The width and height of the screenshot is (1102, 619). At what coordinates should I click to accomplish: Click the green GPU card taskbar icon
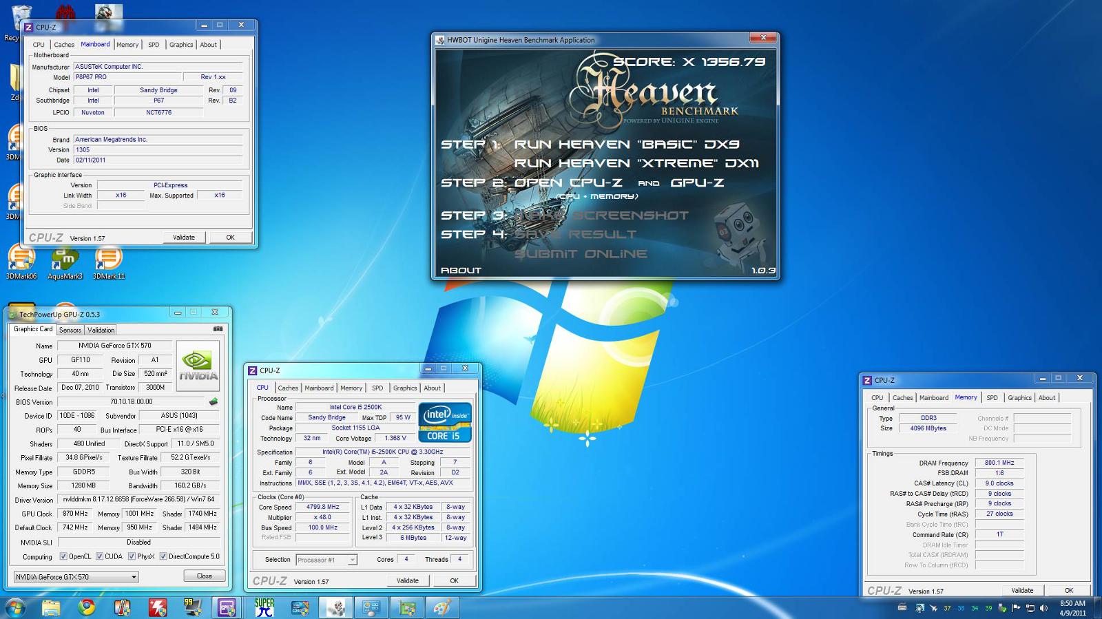(407, 607)
